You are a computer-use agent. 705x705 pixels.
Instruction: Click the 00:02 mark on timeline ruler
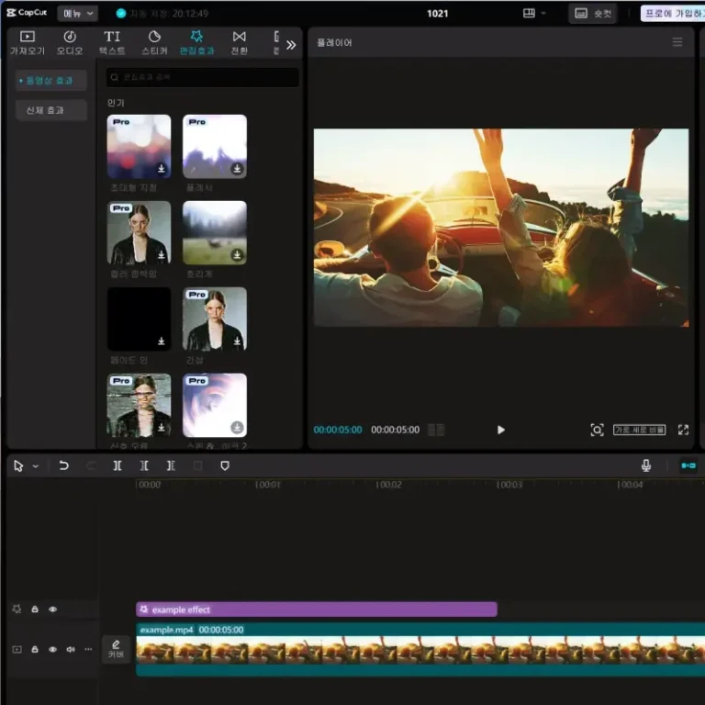[x=388, y=485]
